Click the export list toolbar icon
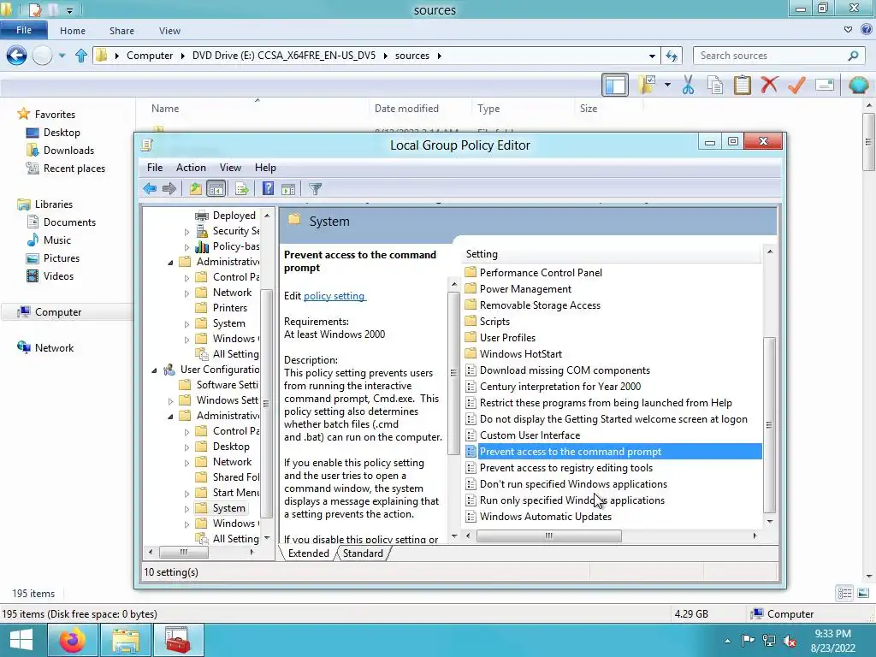This screenshot has height=657, width=876. click(242, 189)
